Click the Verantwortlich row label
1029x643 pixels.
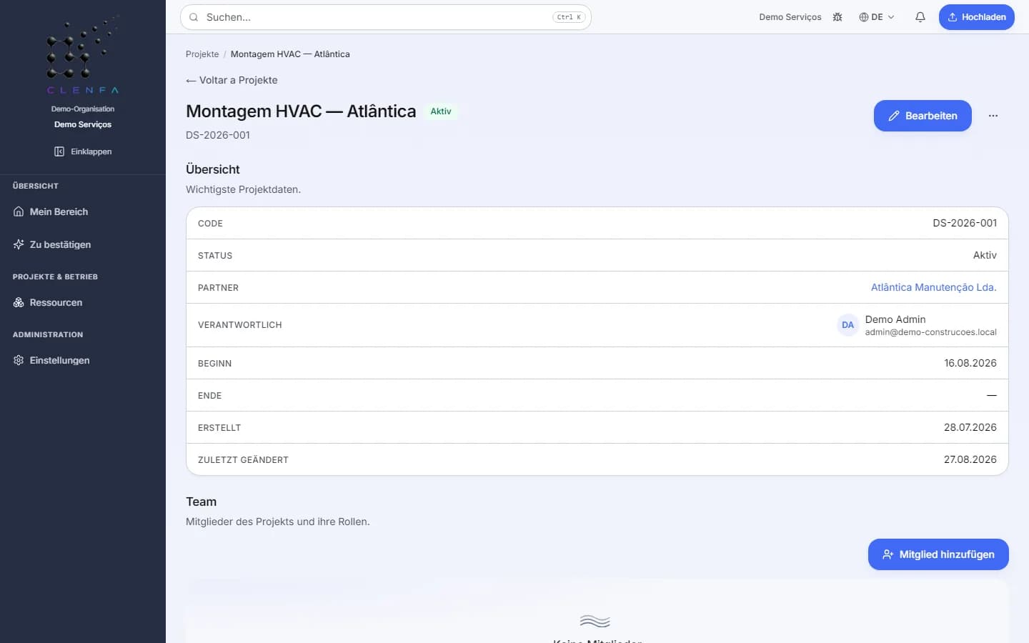240,325
